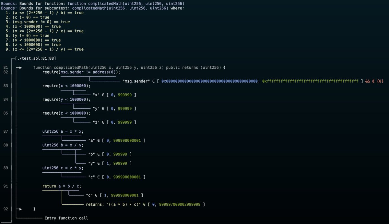
Task: Click condition 9: (z <= (2**256 - 1) / y)
Action: pos(45,49)
